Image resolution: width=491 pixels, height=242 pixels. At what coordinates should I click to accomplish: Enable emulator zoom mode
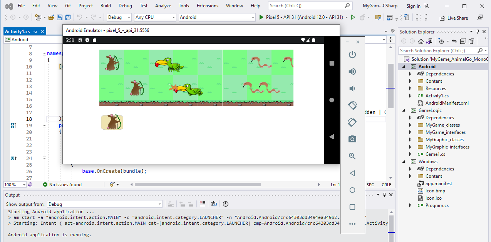[x=352, y=156]
